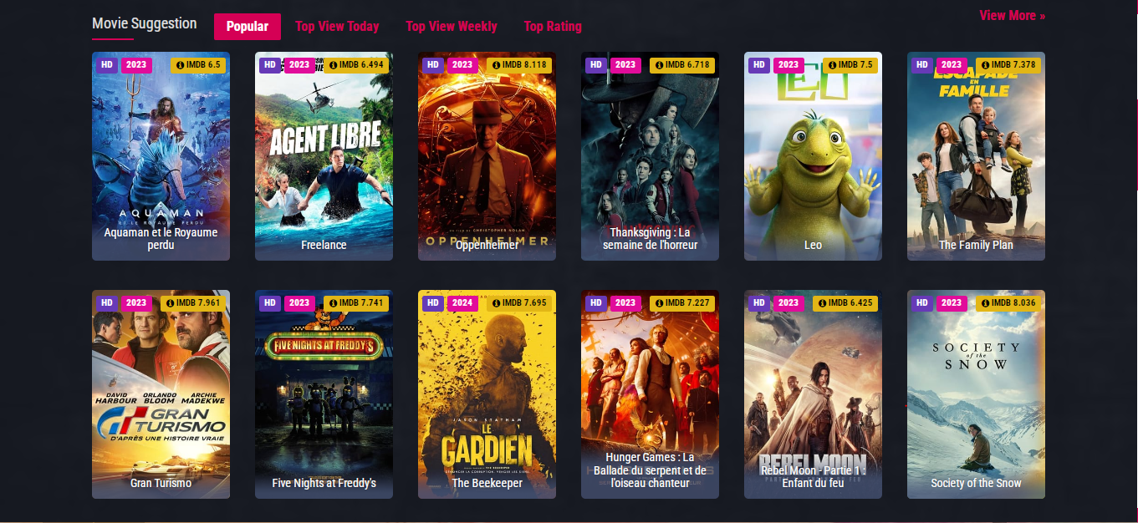1138x523 pixels.
Task: Switch to the Popular tab
Action: coord(248,27)
